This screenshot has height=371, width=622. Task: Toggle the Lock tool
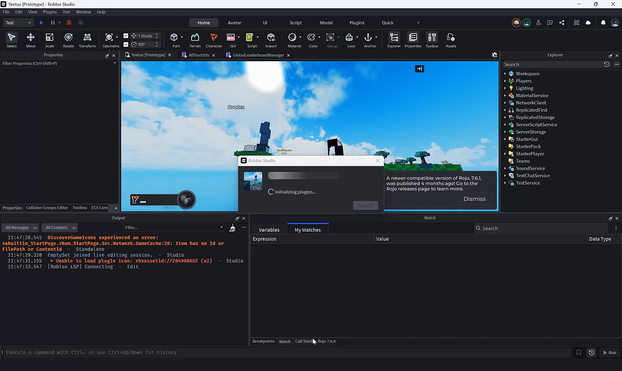(349, 40)
